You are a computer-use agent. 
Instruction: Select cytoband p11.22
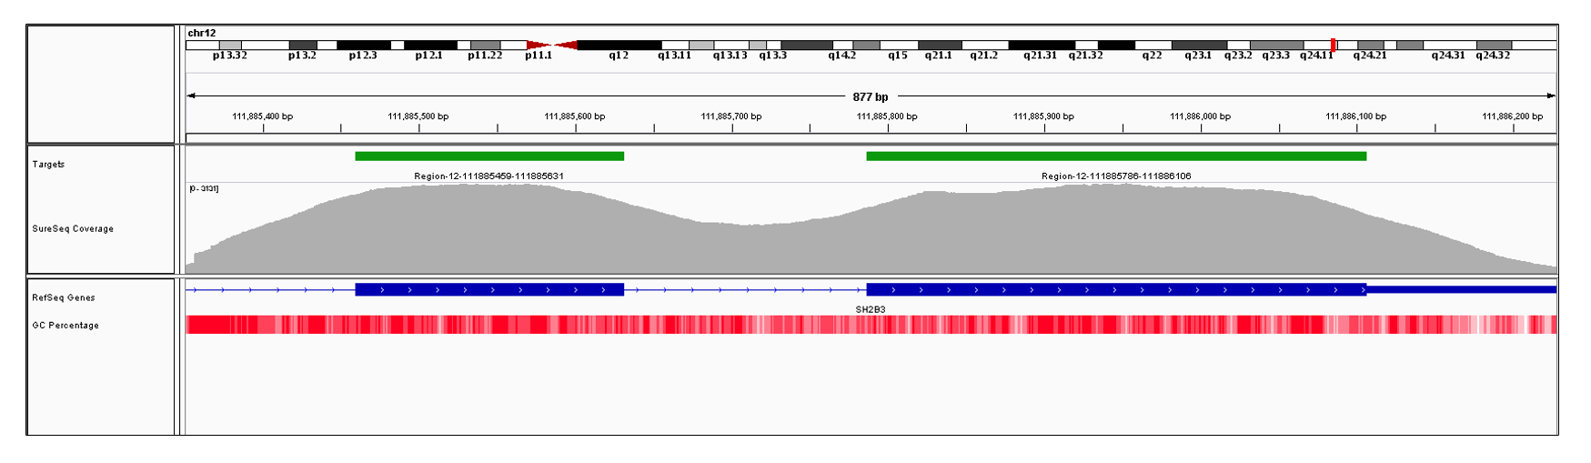(x=485, y=45)
